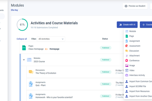Click the Video play icon in menu
This screenshot has width=152, height=101.
pos(127,70)
